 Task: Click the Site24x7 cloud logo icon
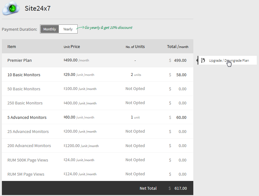pos(11,8)
